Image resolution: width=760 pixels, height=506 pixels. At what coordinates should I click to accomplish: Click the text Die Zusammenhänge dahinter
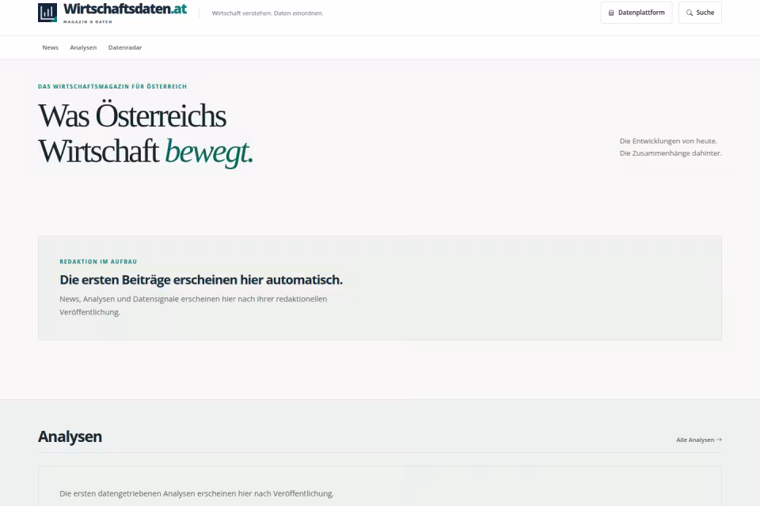671,153
